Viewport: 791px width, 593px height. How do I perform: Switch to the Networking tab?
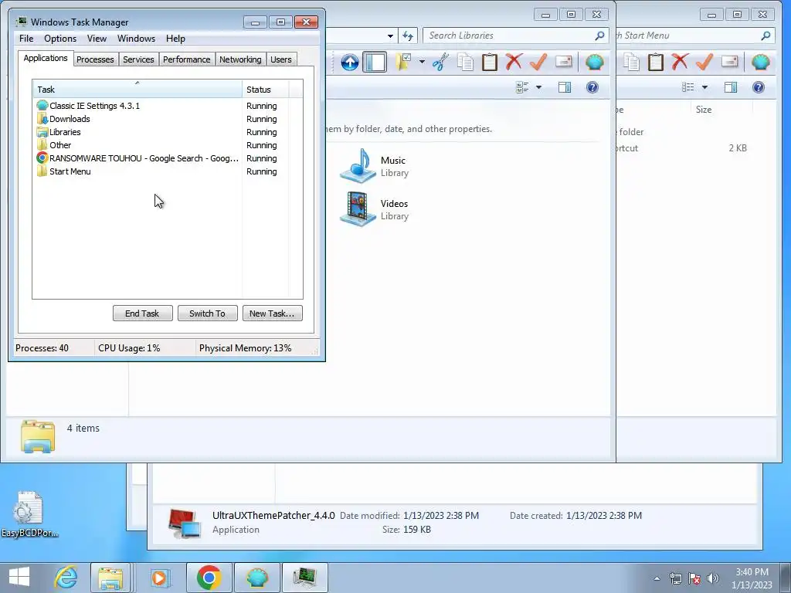pos(240,59)
